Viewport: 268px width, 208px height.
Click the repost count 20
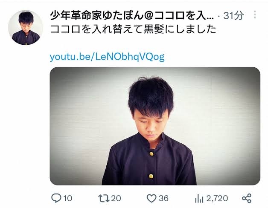[116, 199]
